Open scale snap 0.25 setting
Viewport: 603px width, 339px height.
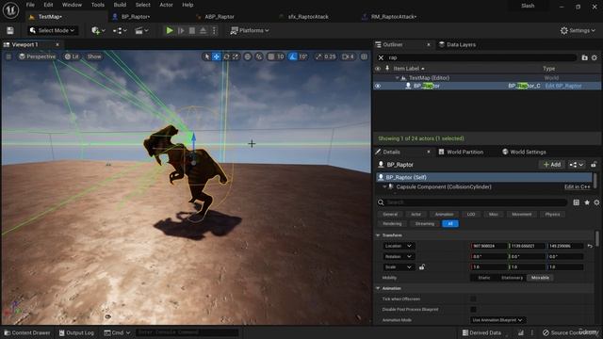tap(326, 56)
